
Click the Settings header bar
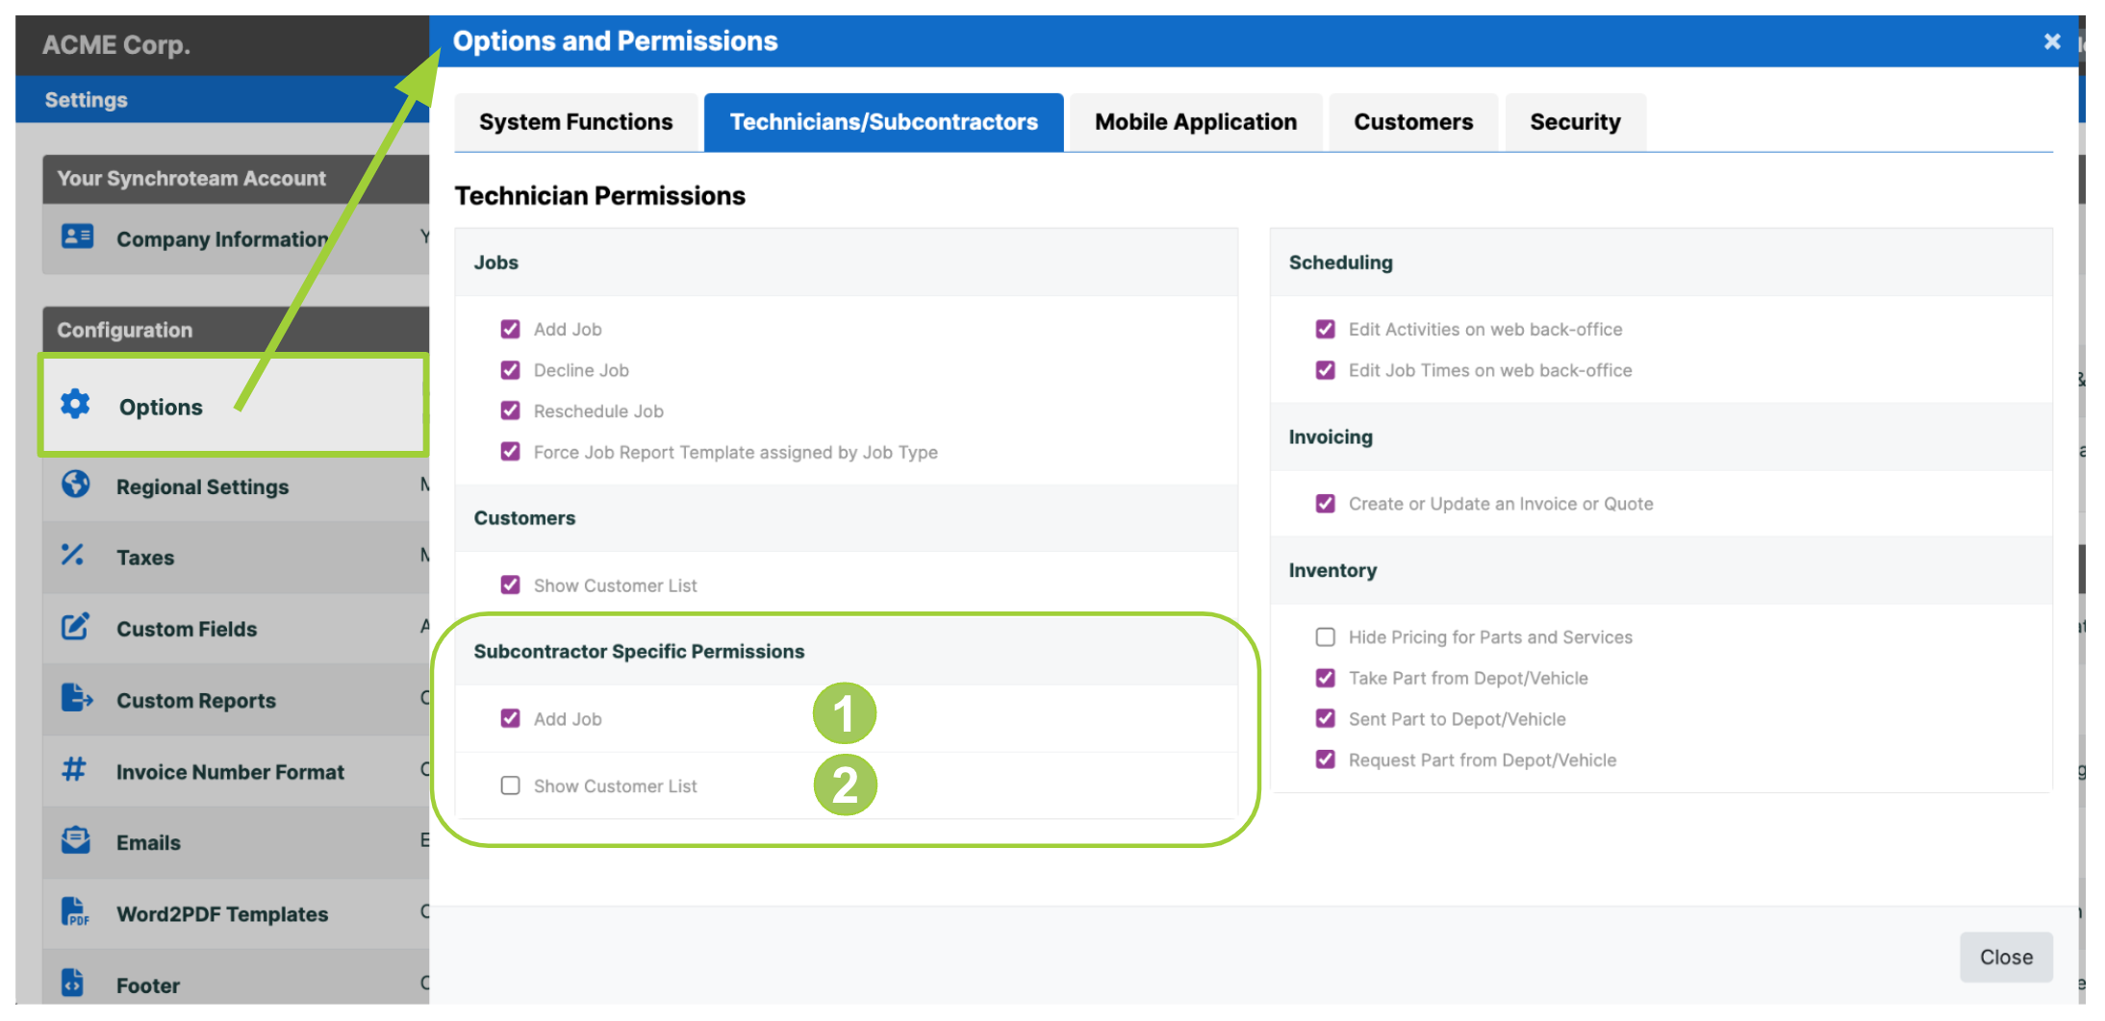222,99
